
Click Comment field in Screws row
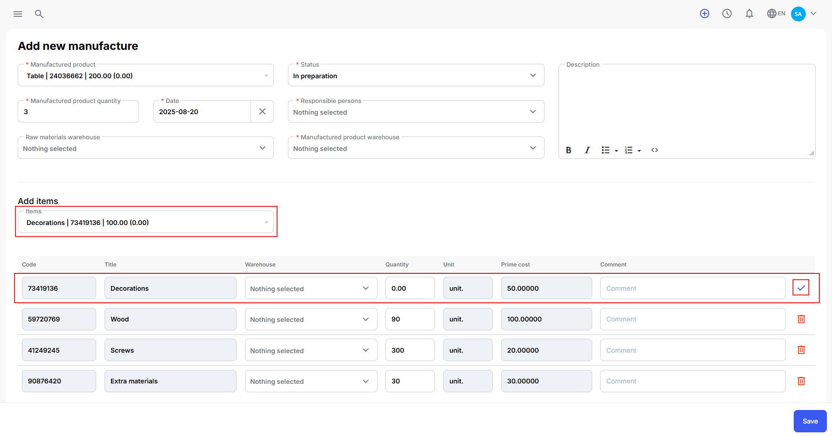click(692, 350)
